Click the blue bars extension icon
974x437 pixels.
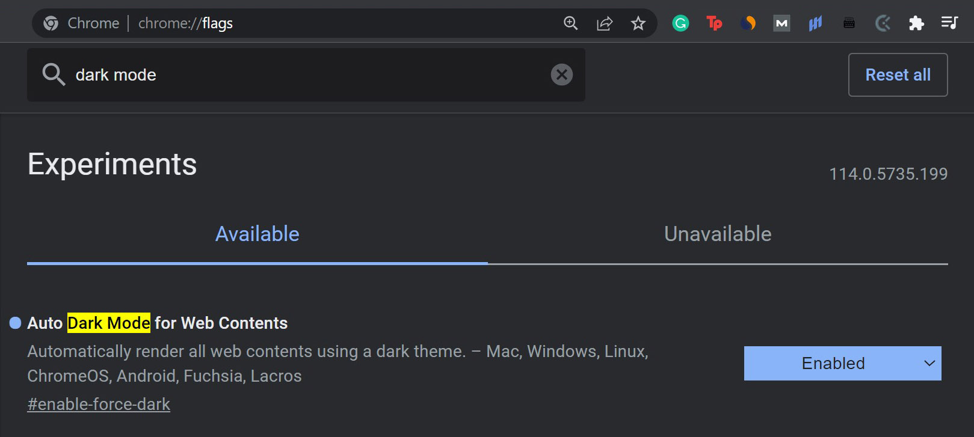[x=815, y=24]
